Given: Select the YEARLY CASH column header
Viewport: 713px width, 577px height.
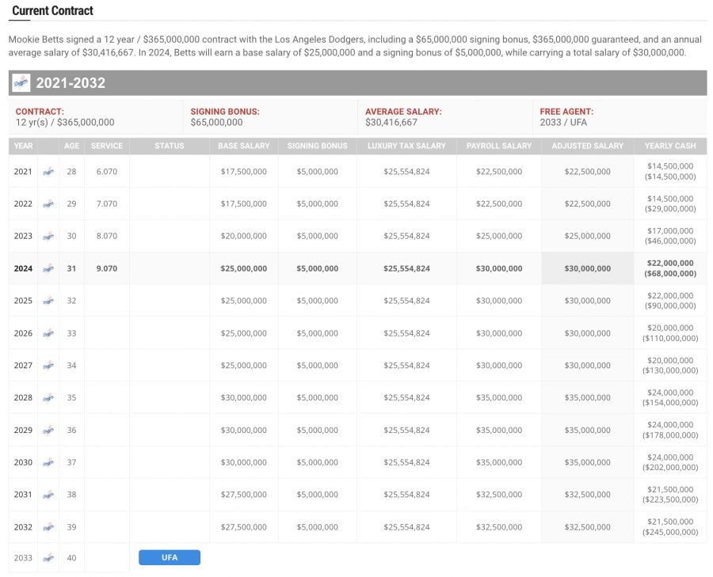Looking at the screenshot, I should pyautogui.click(x=670, y=146).
